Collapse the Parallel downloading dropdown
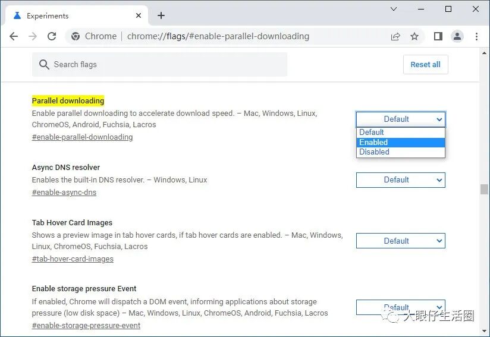This screenshot has width=490, height=337. click(401, 119)
